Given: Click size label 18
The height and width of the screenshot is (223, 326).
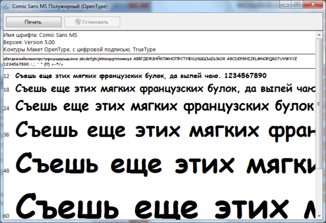Looking at the screenshot, I should coord(7,90).
